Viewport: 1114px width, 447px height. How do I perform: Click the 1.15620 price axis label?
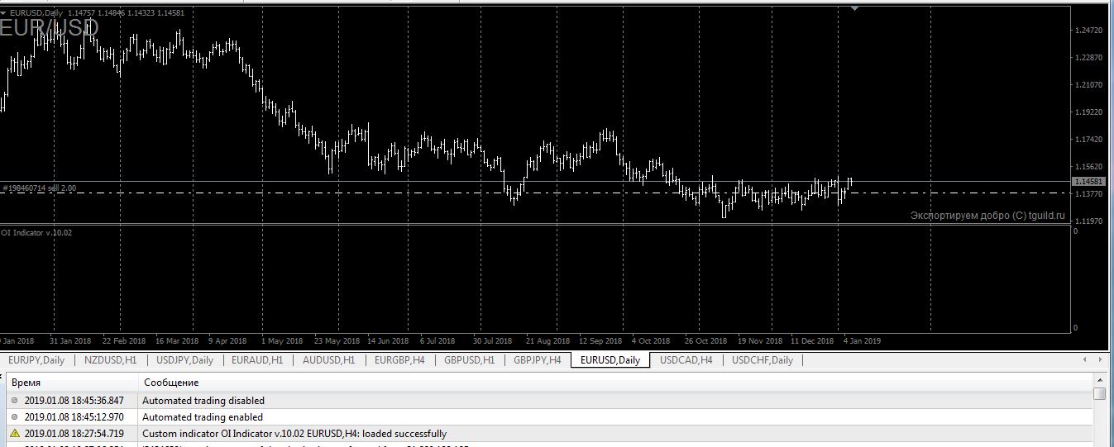[x=1088, y=167]
